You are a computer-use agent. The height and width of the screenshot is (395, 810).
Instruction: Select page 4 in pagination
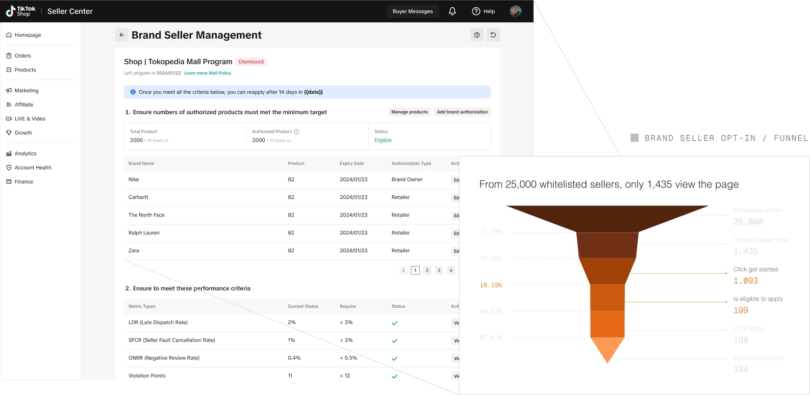click(450, 271)
